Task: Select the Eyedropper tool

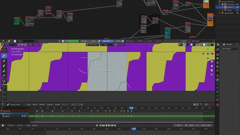Action: click(x=4, y=81)
